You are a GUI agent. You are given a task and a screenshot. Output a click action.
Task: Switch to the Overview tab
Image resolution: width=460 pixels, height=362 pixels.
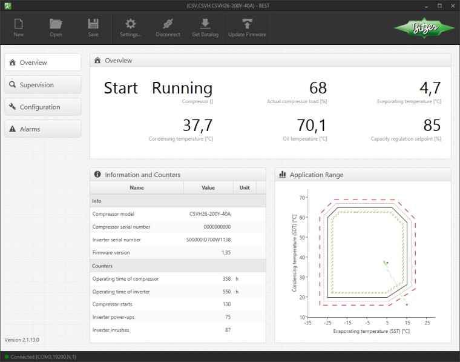[43, 62]
